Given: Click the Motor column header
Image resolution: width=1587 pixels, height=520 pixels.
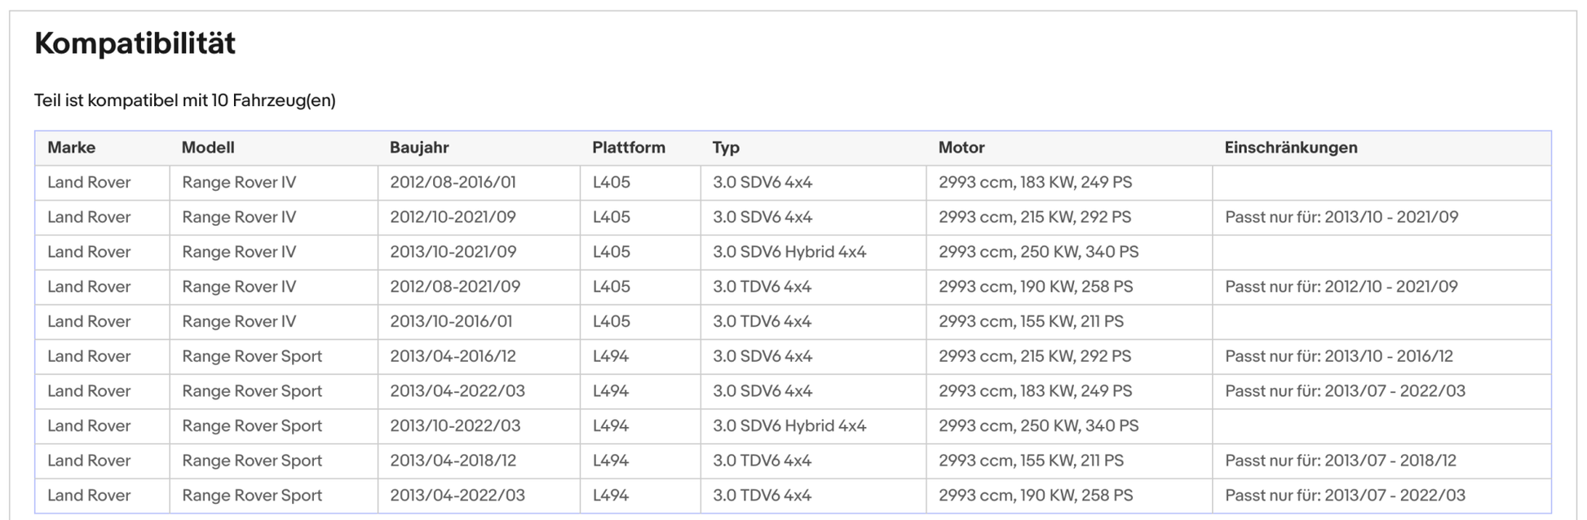Looking at the screenshot, I should [x=961, y=148].
